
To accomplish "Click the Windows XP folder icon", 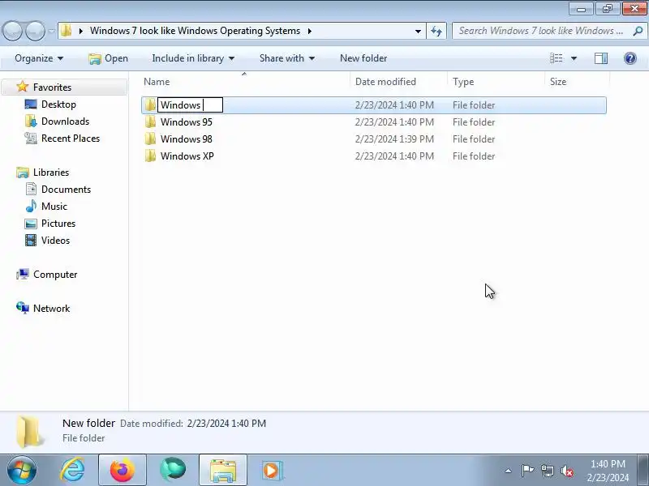I will point(150,156).
